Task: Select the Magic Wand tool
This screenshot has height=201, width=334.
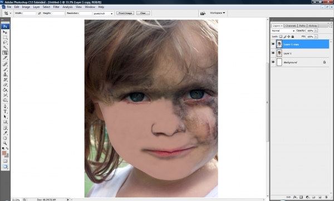Action: tap(5, 48)
